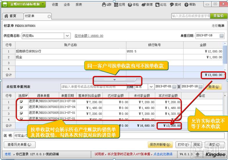Open the 报表 menu
This screenshot has height=160, width=228.
coord(79,5)
